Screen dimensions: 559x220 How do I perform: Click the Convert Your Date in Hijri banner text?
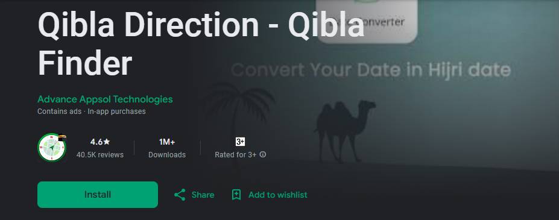[x=371, y=70]
